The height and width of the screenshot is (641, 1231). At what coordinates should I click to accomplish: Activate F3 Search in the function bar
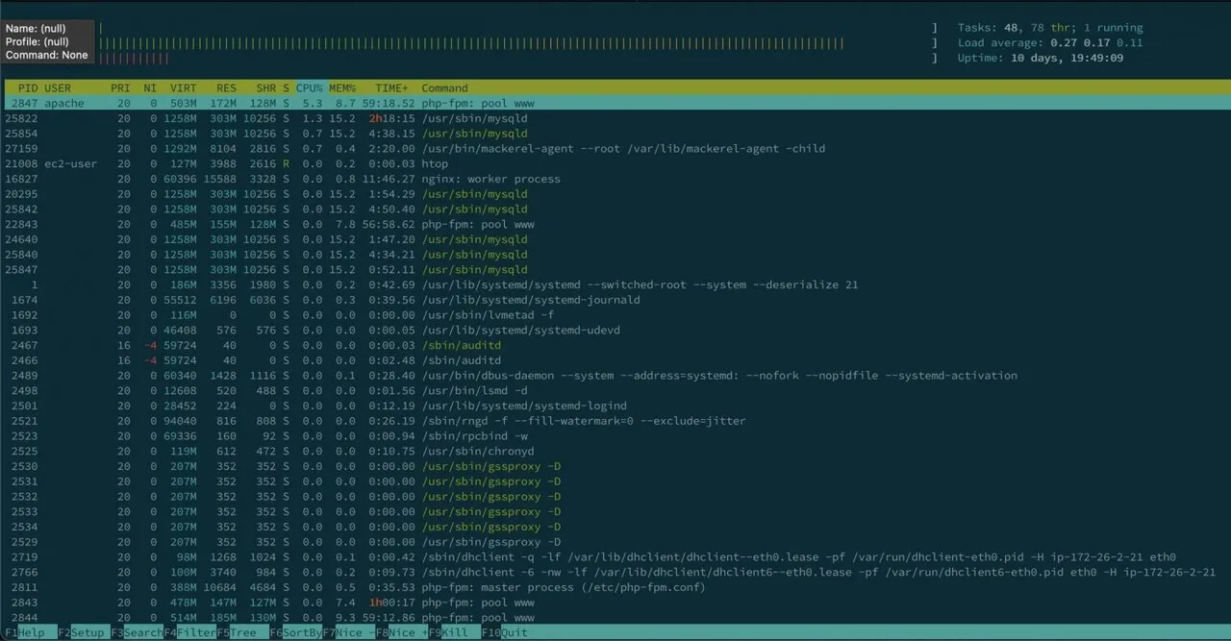(136, 633)
